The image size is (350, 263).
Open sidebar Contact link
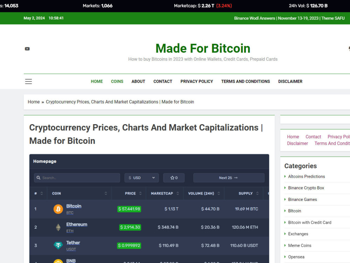[313, 137]
